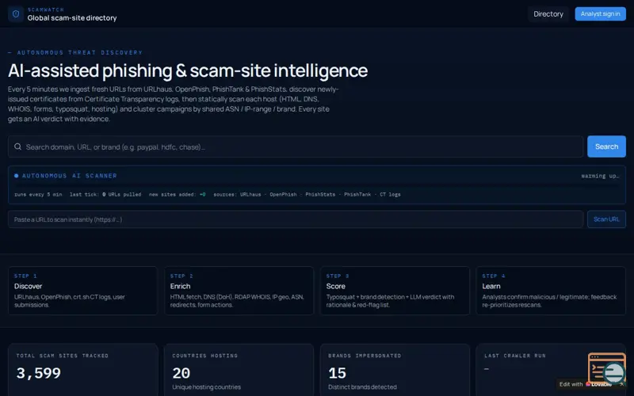This screenshot has height=396, width=634.
Task: Open the Directory page
Action: tap(548, 13)
